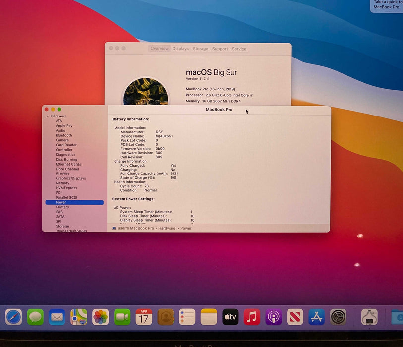
Task: Open the Service tab
Action: [239, 48]
